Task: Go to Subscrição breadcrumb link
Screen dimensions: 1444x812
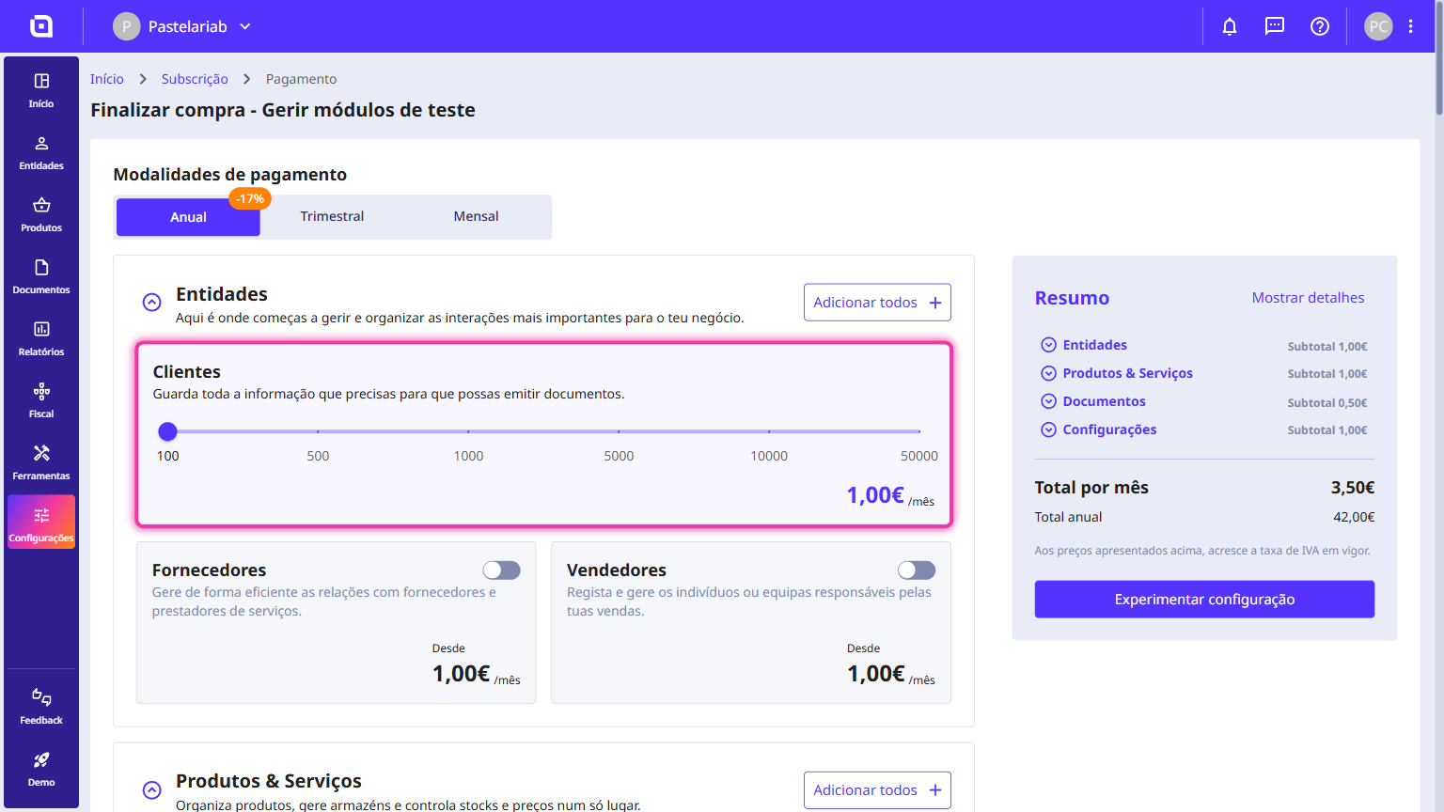Action: pyautogui.click(x=195, y=79)
